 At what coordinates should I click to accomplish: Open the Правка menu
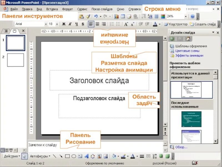[27, 9]
